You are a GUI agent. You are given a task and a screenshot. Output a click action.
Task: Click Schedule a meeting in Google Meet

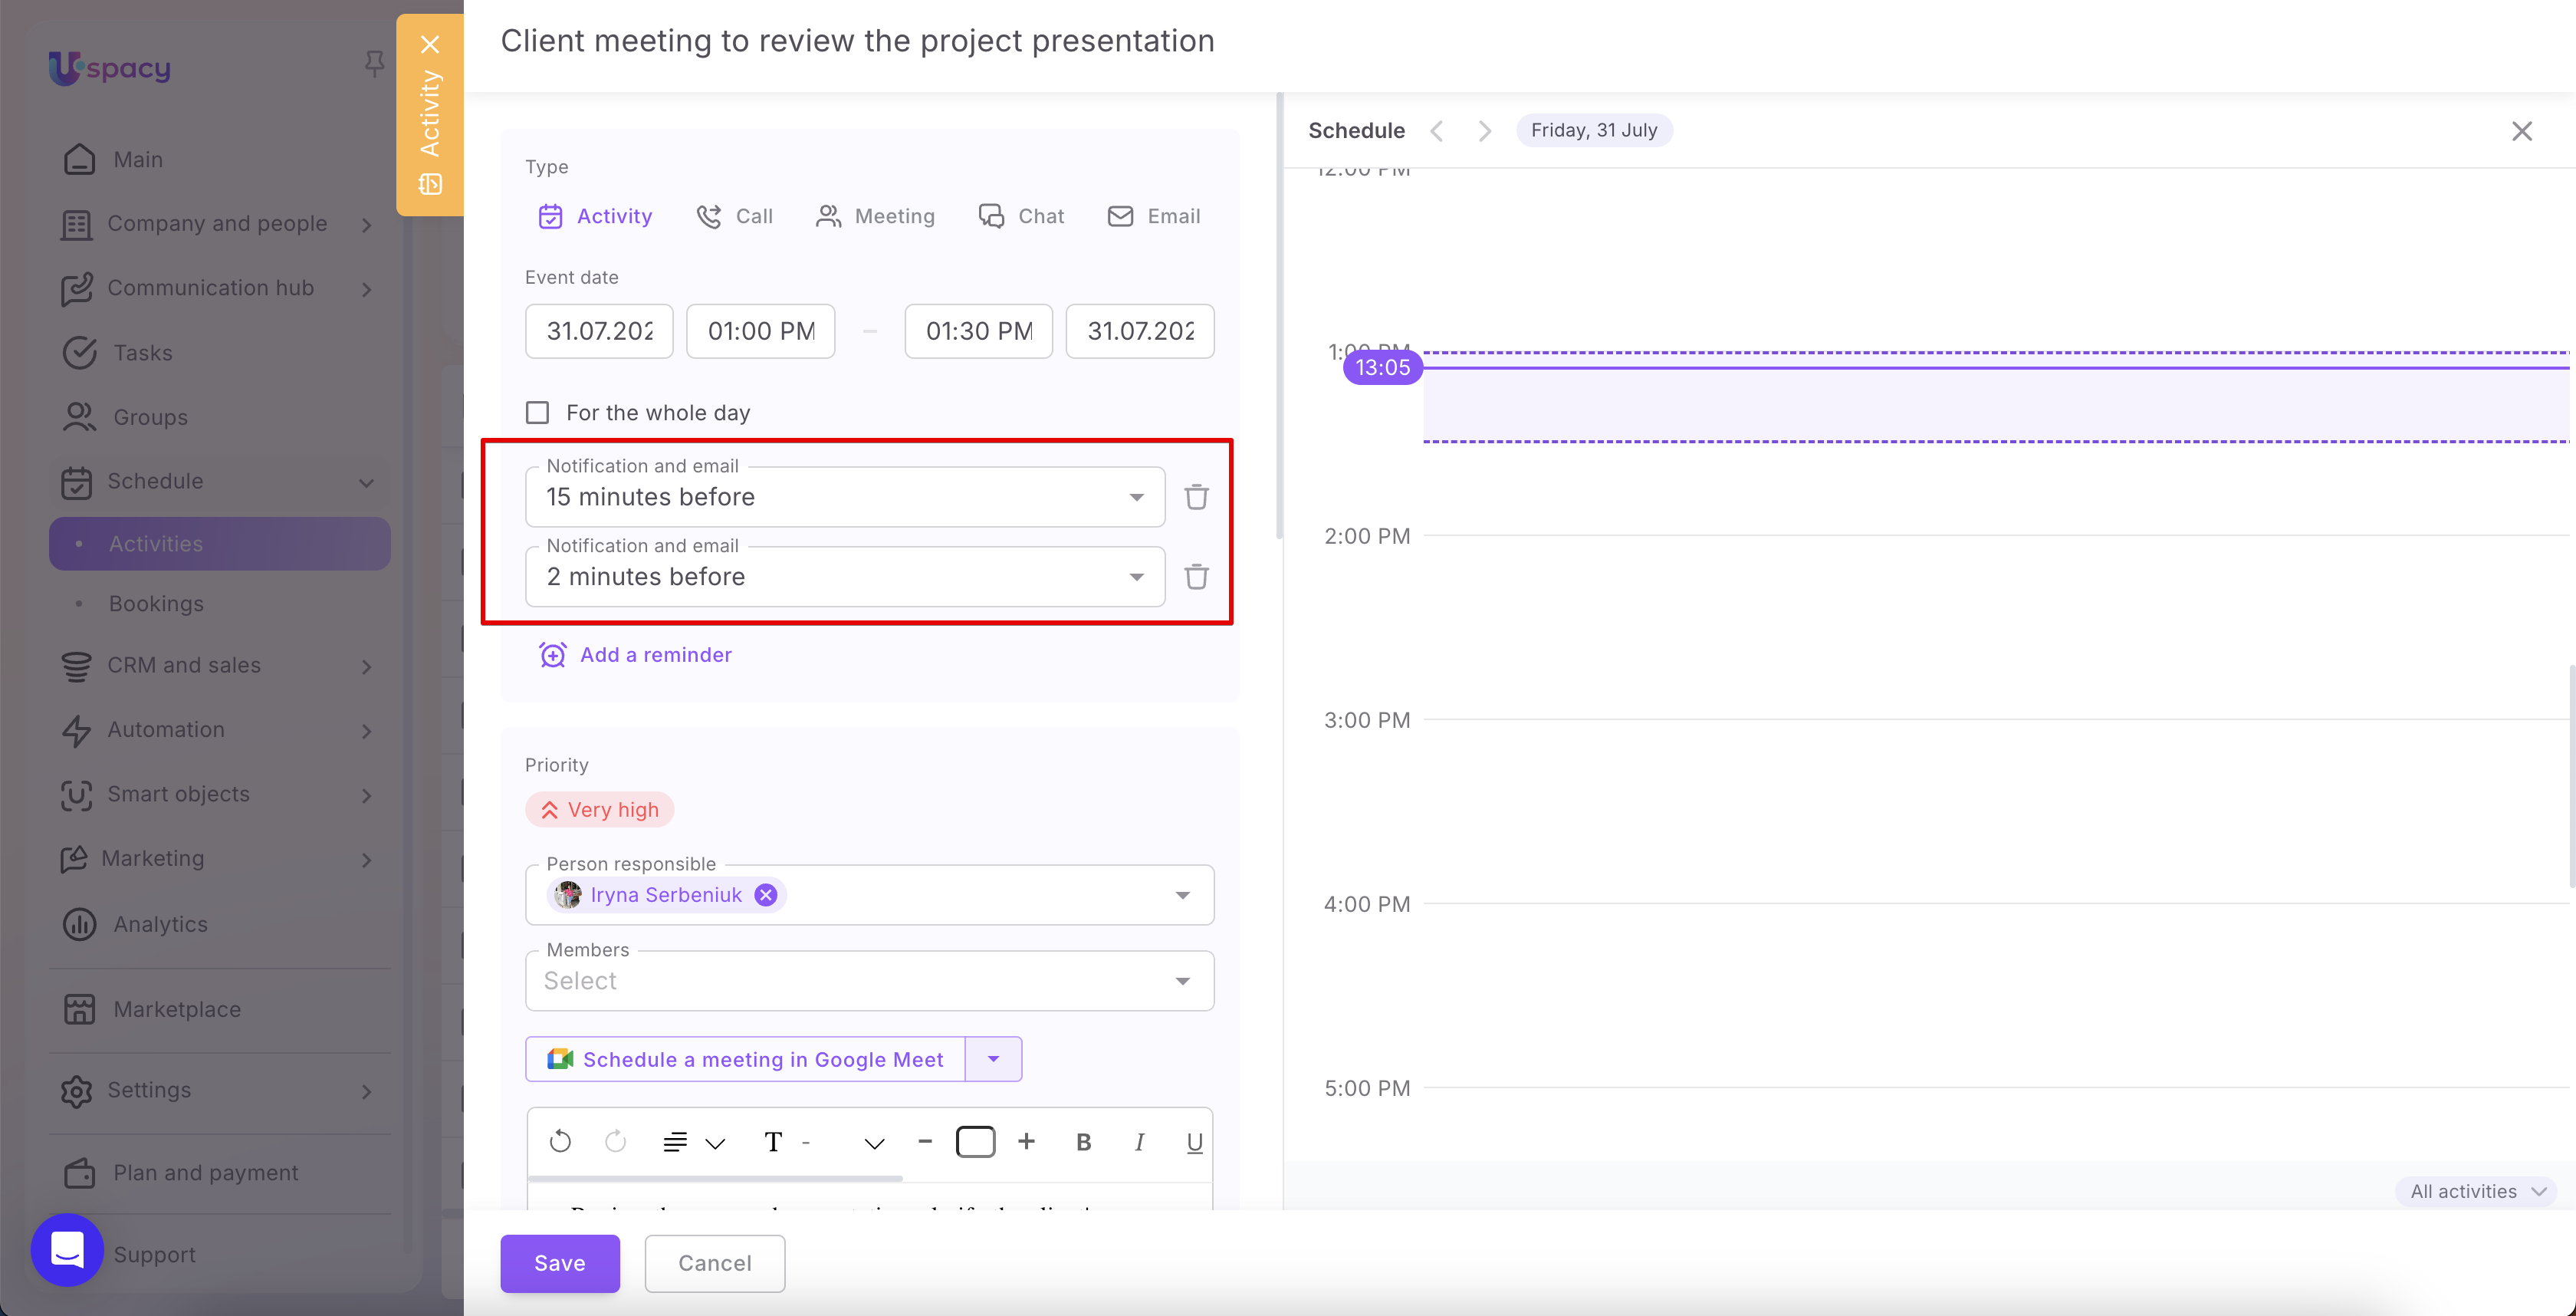(x=745, y=1059)
